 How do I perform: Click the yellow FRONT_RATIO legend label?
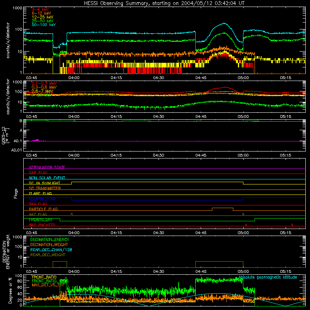[x=44, y=277]
